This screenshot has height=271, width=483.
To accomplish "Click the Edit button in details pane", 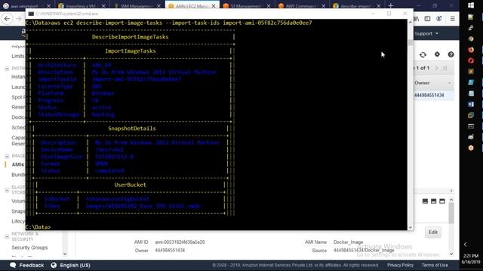I will (433, 233).
